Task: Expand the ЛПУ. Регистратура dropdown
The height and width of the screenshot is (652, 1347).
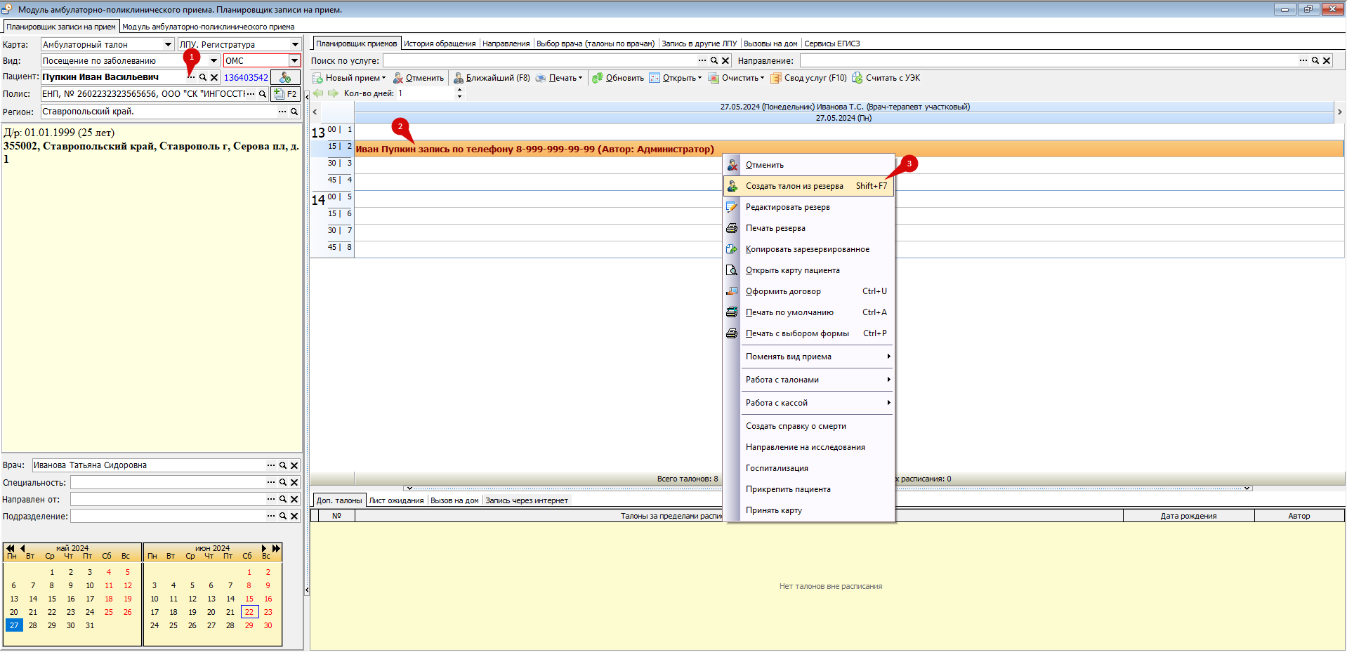Action: click(295, 44)
